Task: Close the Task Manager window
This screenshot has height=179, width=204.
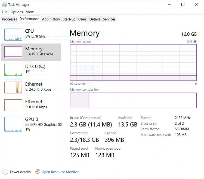Action: point(197,4)
